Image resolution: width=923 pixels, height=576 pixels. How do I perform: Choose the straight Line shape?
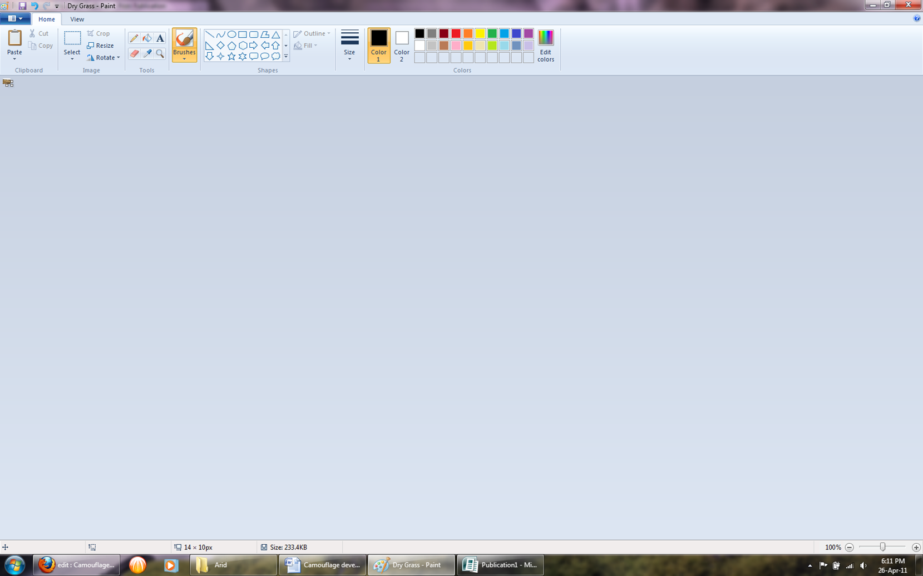pyautogui.click(x=210, y=34)
